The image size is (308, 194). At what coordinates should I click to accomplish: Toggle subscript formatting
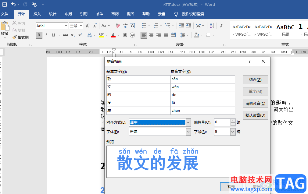[73, 35]
